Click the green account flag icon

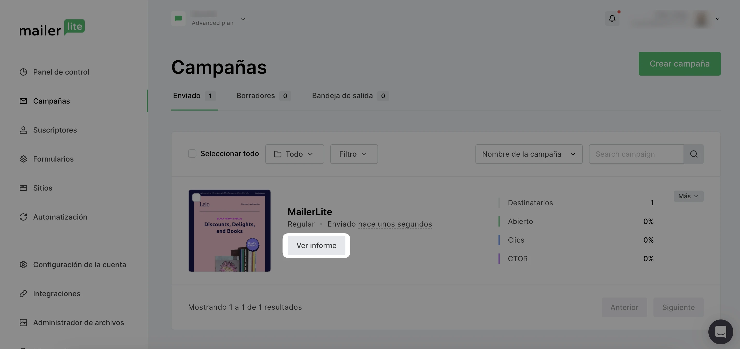point(178,19)
